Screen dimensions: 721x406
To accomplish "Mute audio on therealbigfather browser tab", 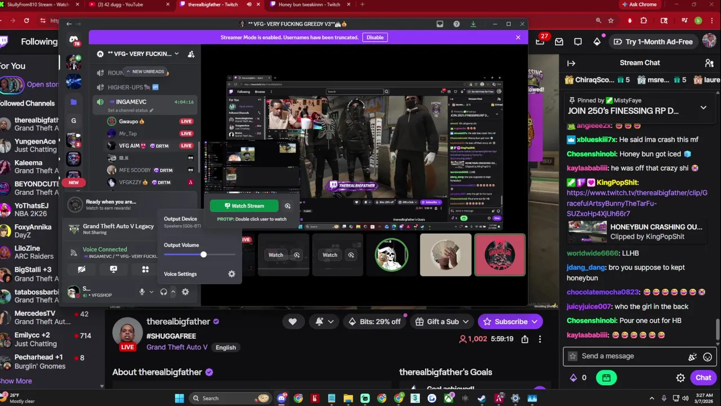I will point(249,5).
